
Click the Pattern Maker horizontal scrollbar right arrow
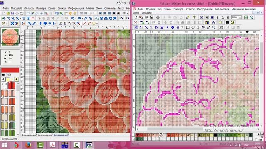click(258, 129)
